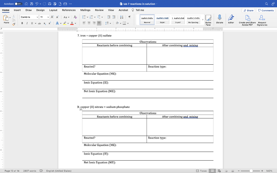The image size is (277, 173).
Task: Toggle Bold formatting
Action: (x=22, y=23)
